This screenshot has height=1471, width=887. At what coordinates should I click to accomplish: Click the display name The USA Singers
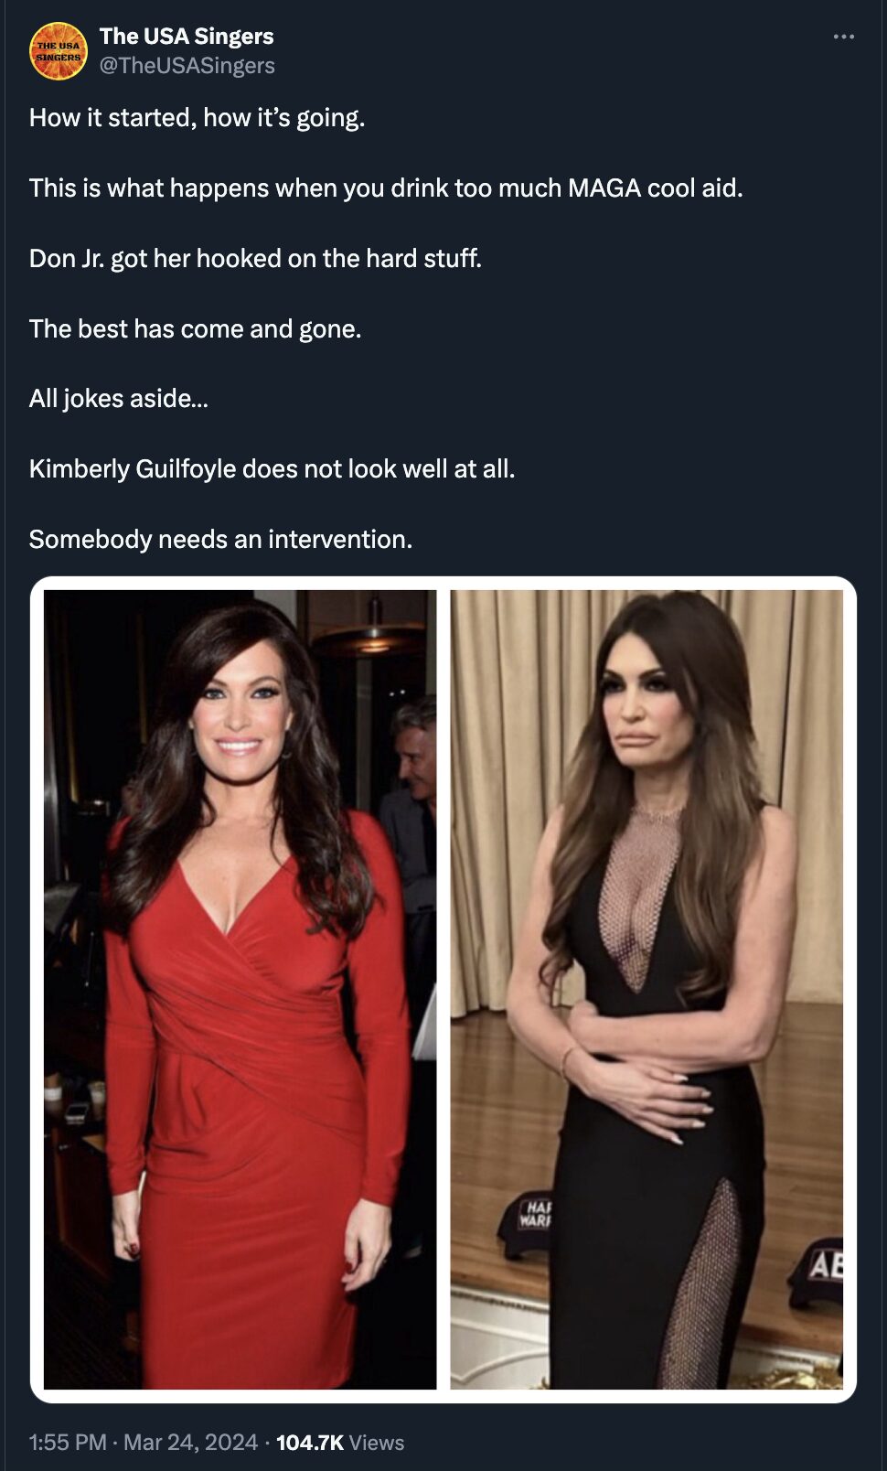tap(187, 36)
